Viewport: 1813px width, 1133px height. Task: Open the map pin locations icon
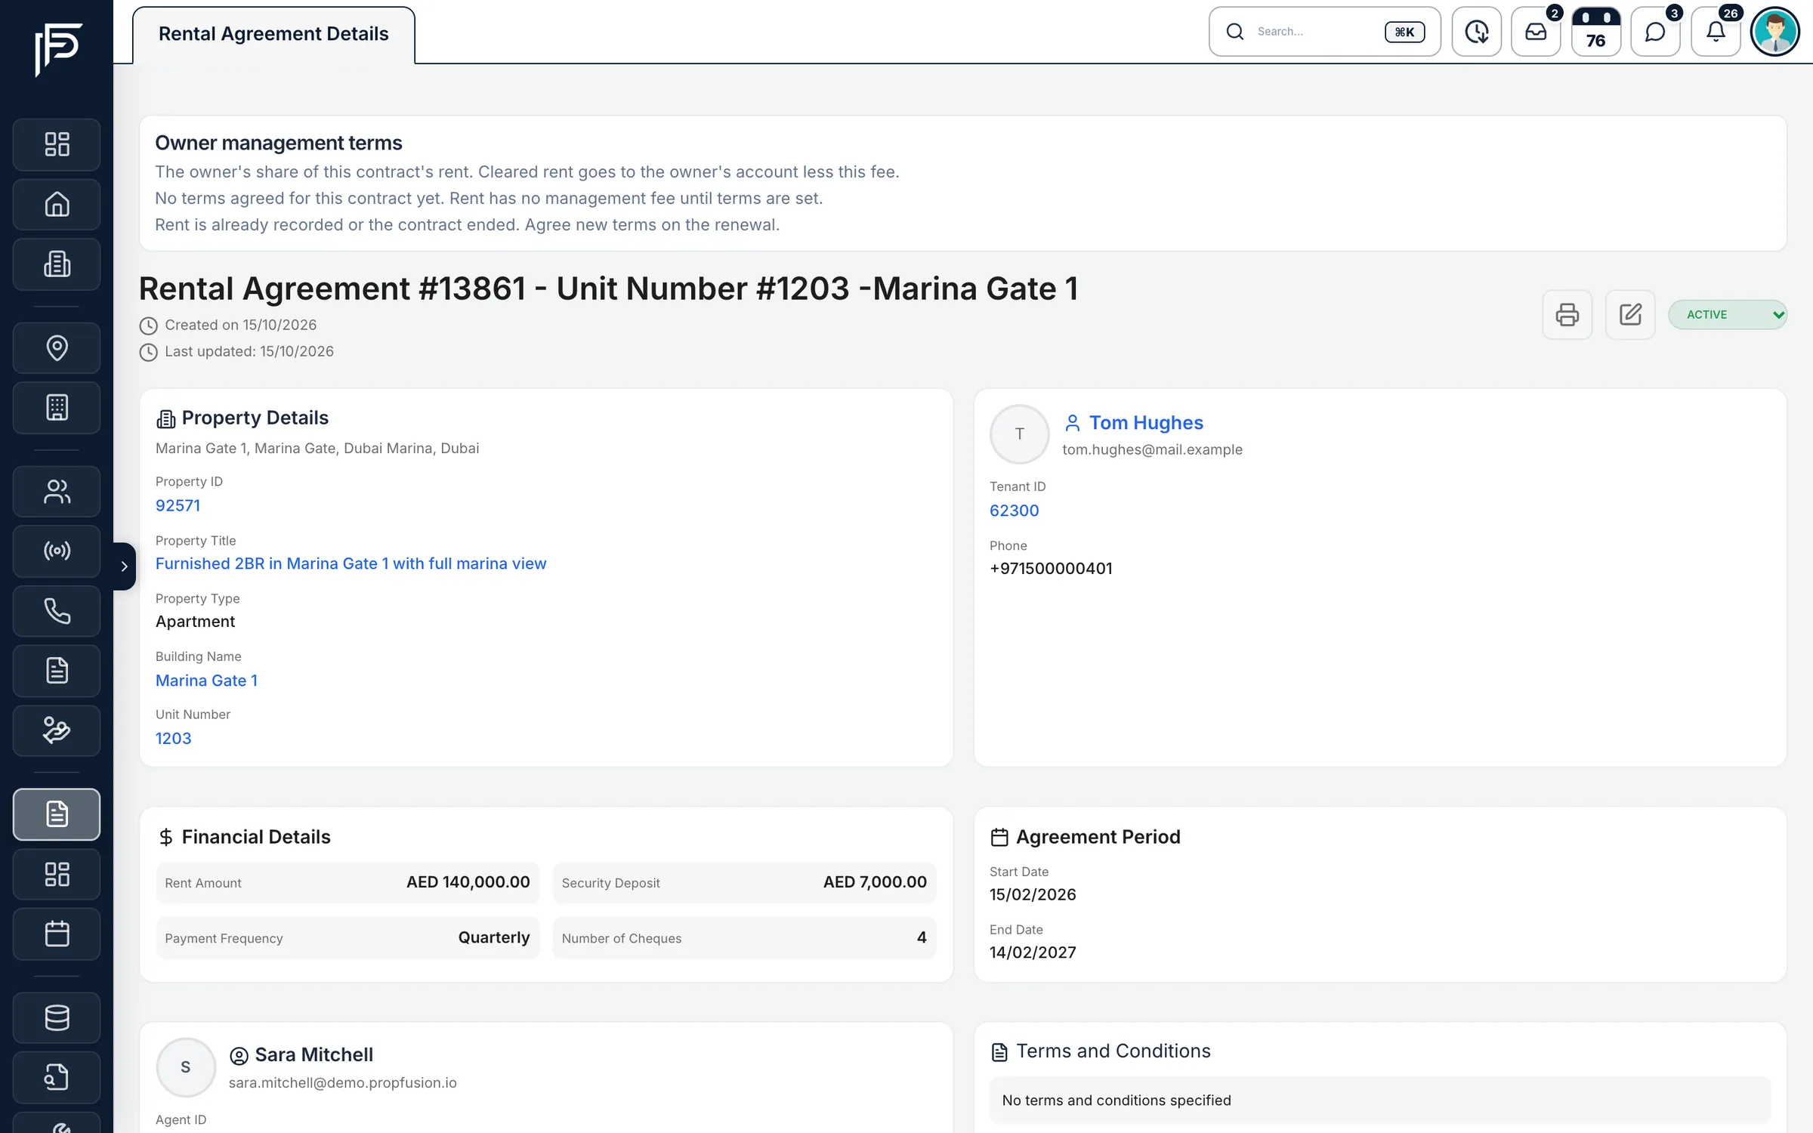click(x=57, y=347)
